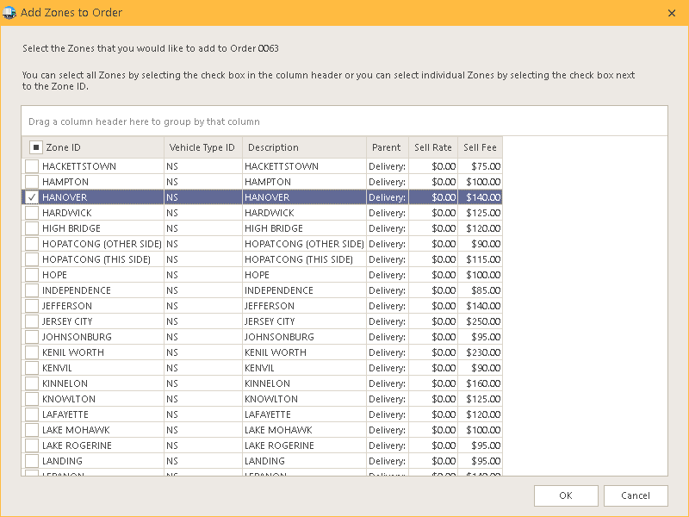The width and height of the screenshot is (689, 517).
Task: Click the Description column header
Action: pos(303,147)
